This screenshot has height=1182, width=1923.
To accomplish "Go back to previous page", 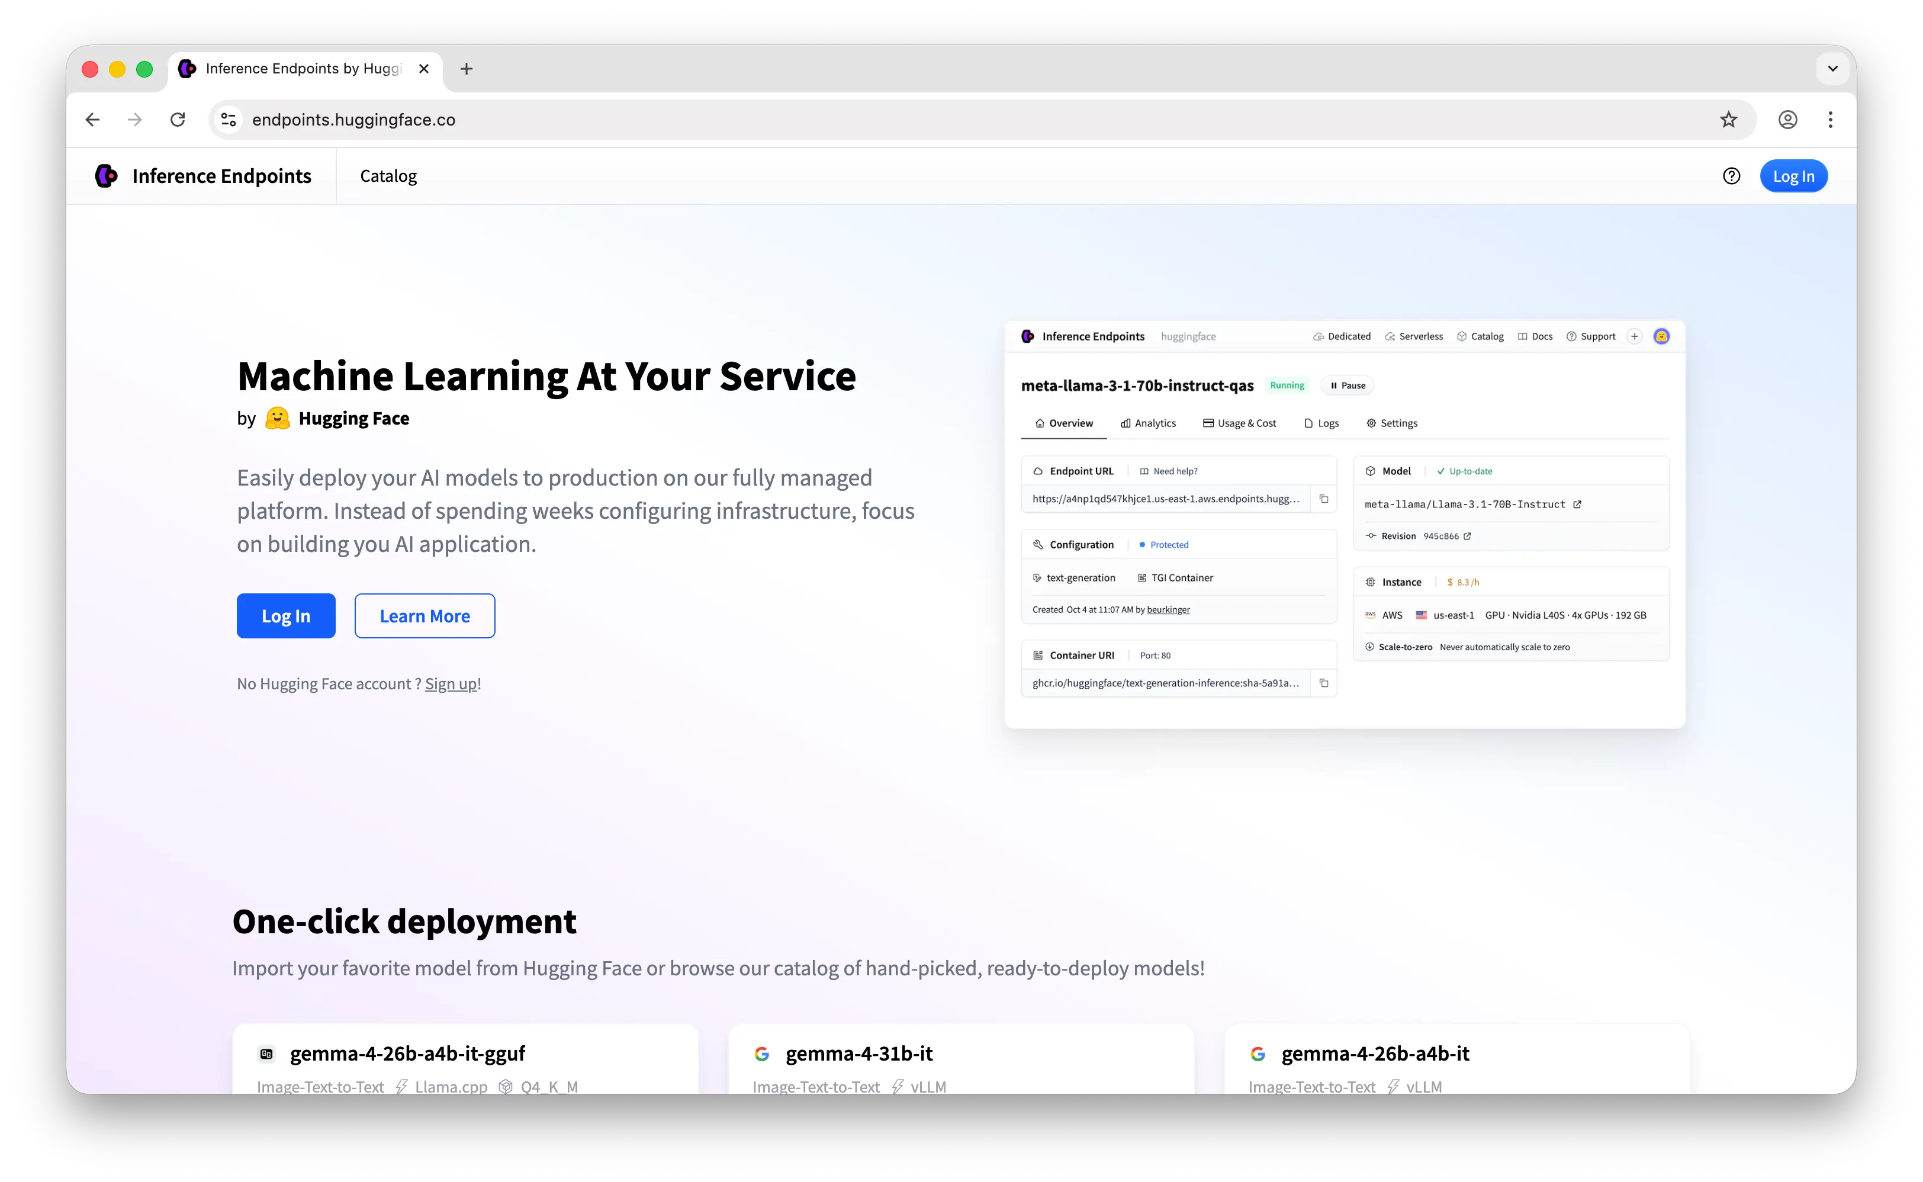I will coord(93,120).
